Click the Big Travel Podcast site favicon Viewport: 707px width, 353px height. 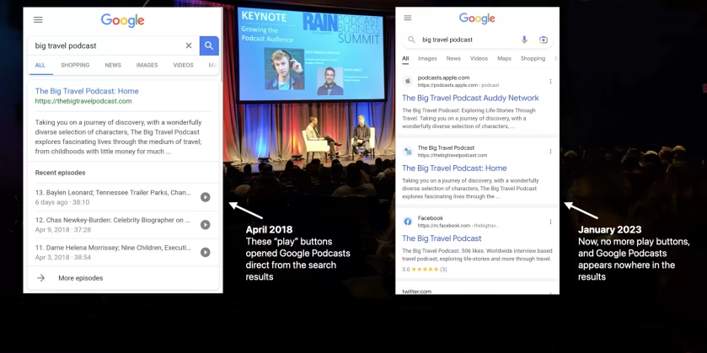[x=408, y=152]
